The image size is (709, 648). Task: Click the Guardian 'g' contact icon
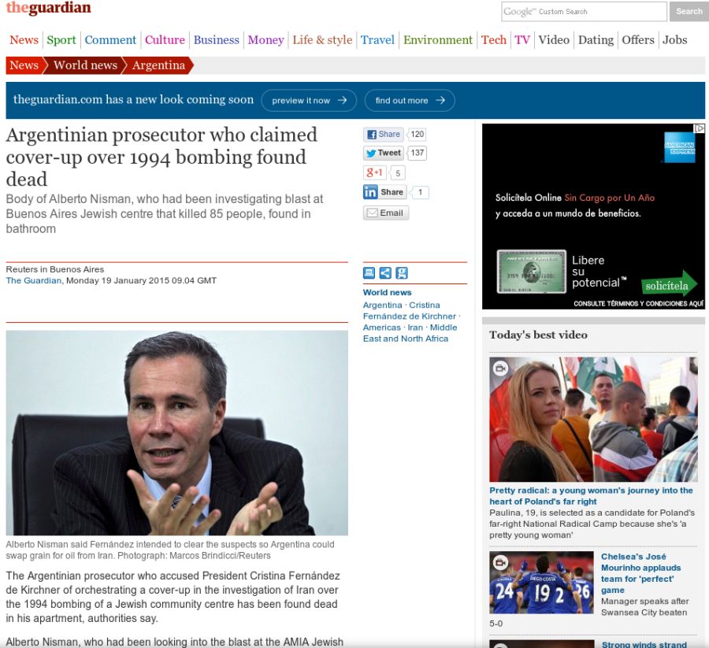402,272
